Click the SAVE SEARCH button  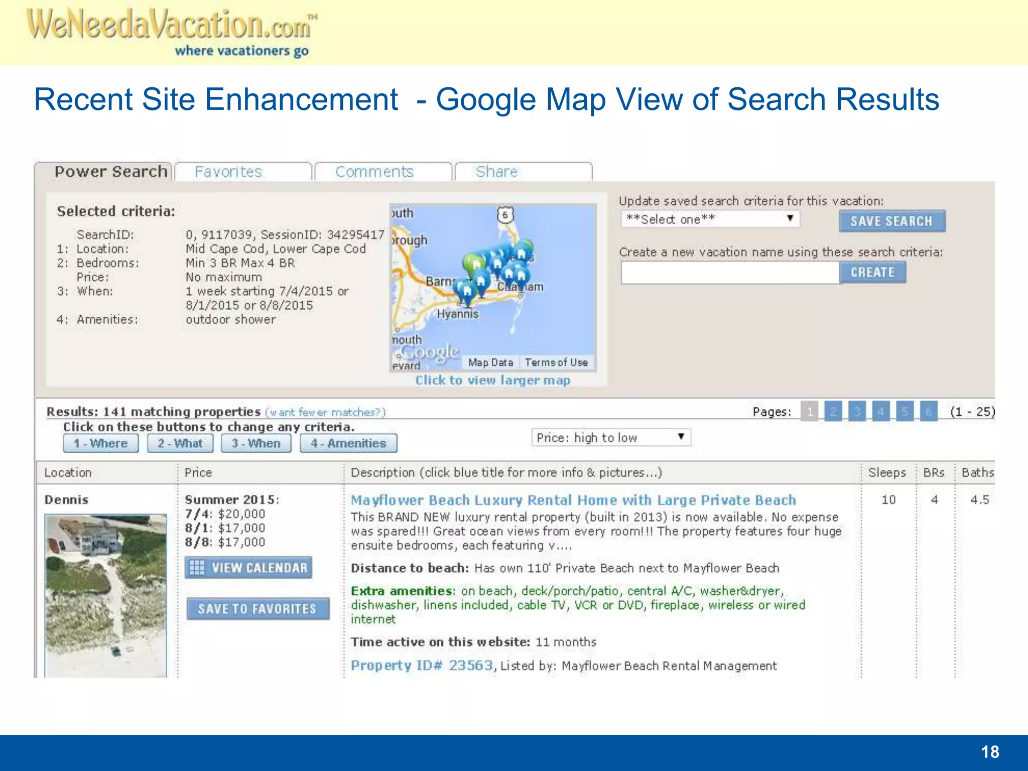[891, 221]
